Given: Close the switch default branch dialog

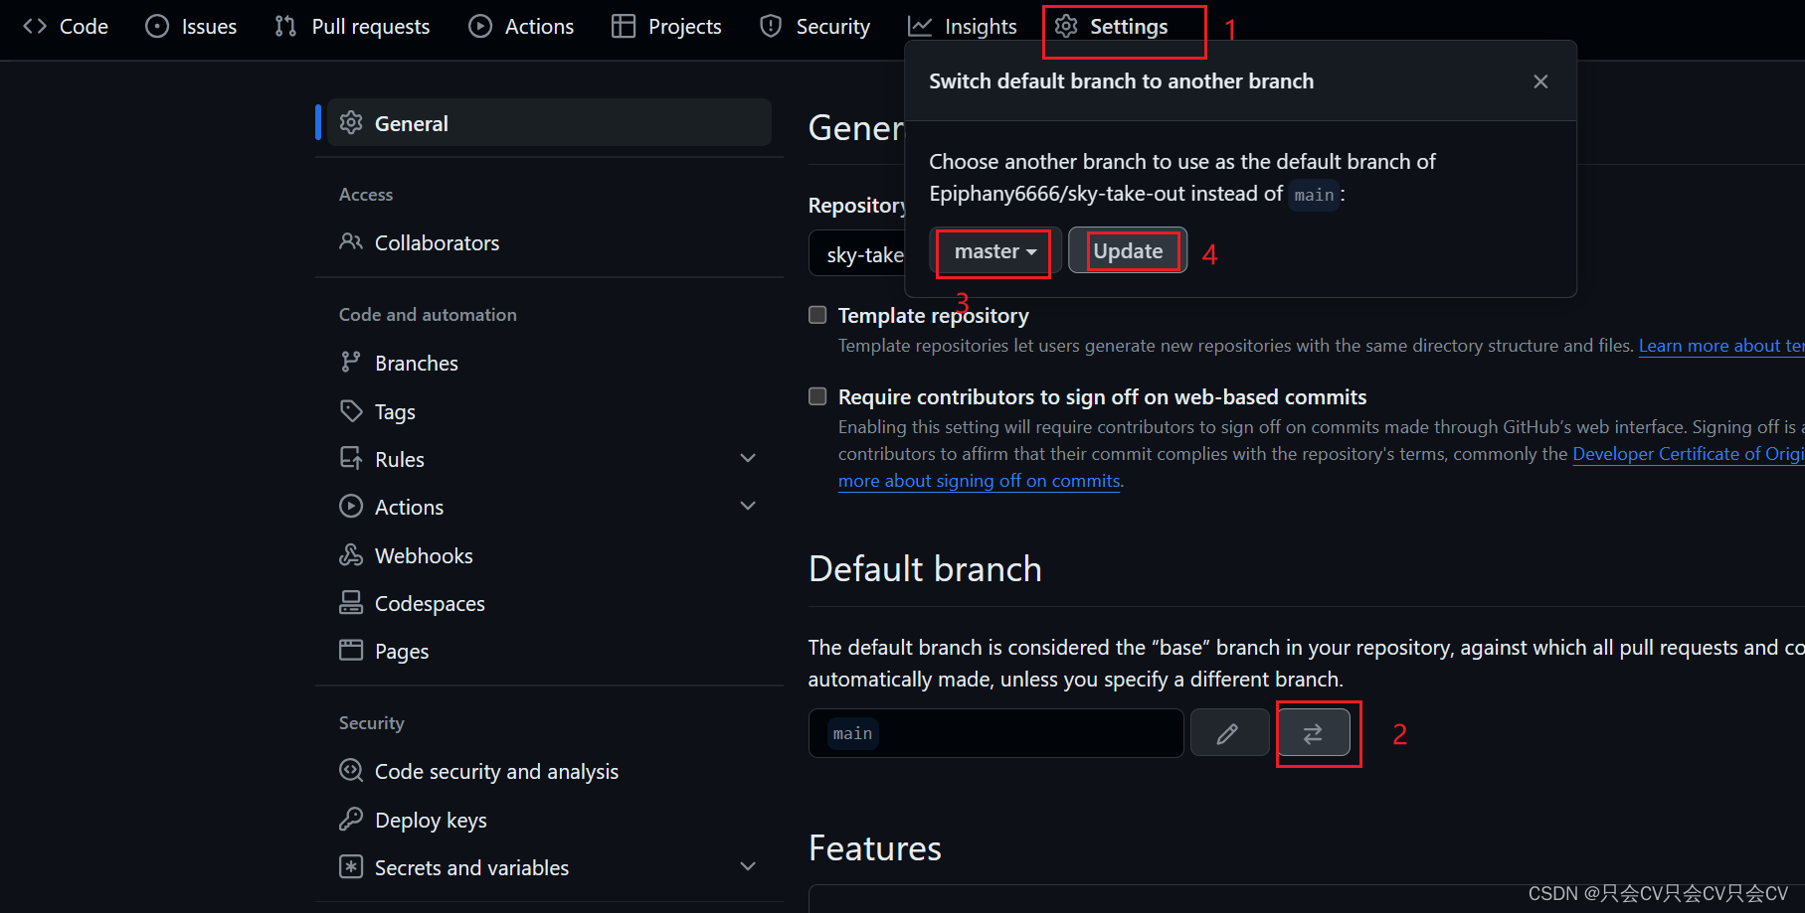Looking at the screenshot, I should (1540, 81).
